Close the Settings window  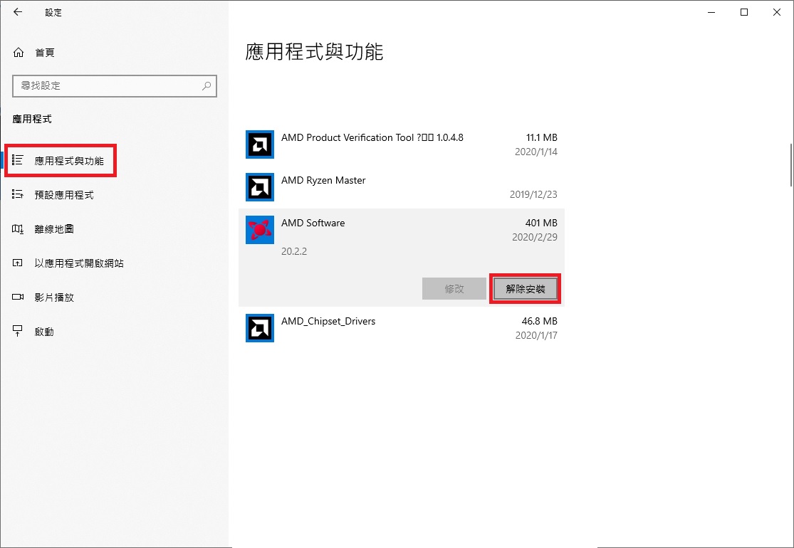coord(777,13)
